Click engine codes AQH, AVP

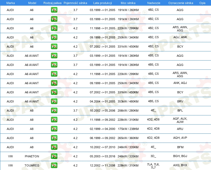click(x=180, y=138)
